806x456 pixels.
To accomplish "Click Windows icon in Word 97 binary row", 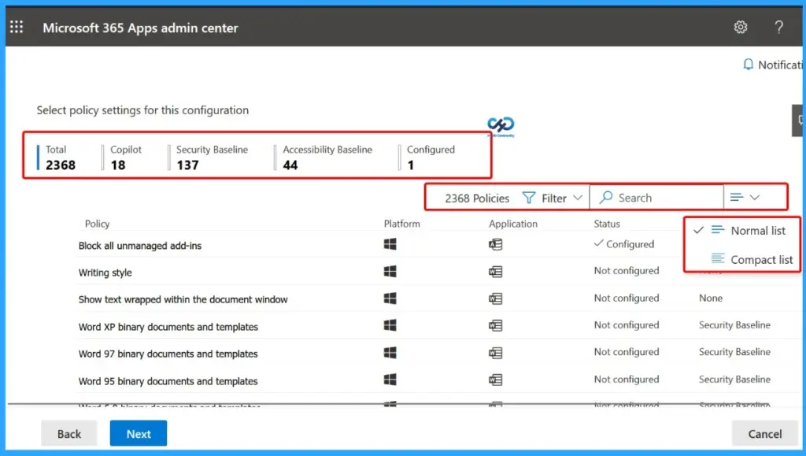I will click(x=390, y=352).
